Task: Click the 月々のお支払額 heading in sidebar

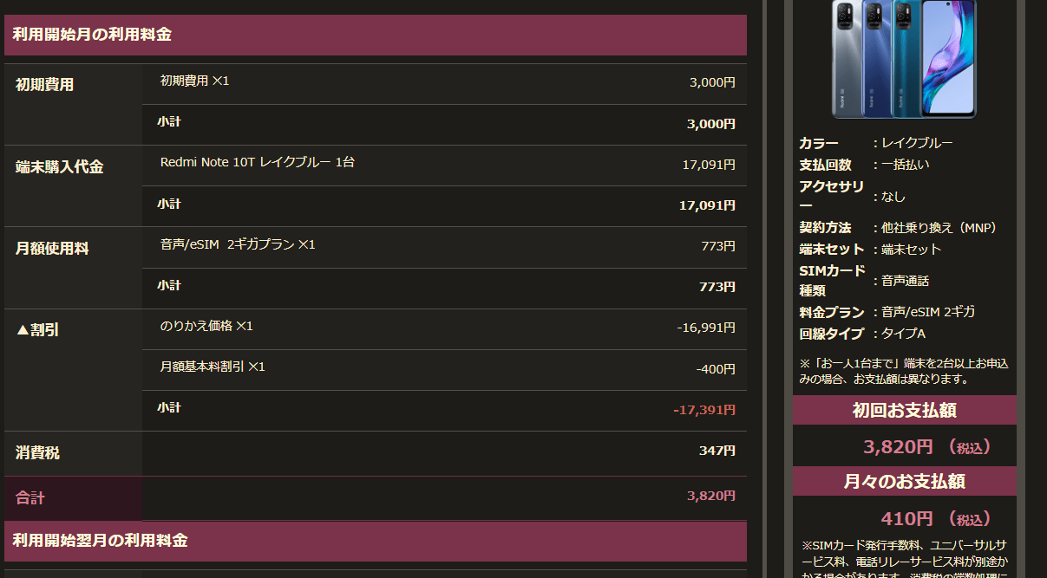Action: point(904,482)
